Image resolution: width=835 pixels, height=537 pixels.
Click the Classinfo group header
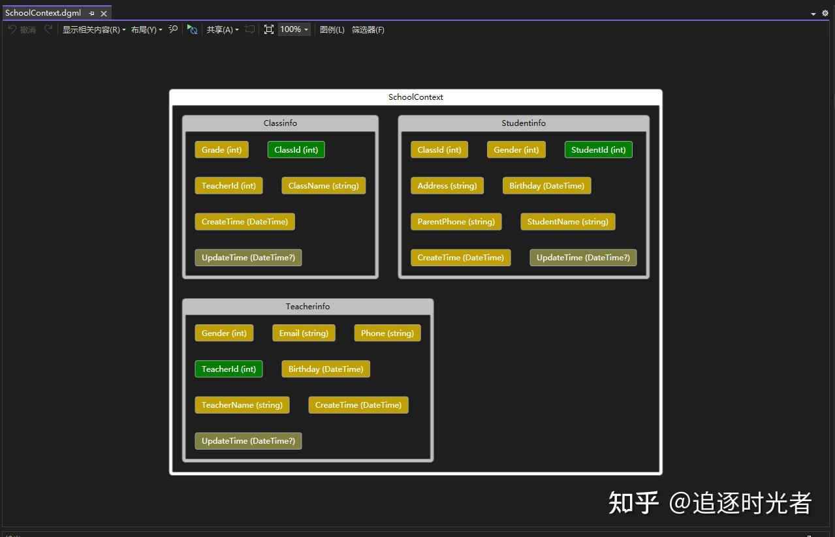(x=280, y=123)
